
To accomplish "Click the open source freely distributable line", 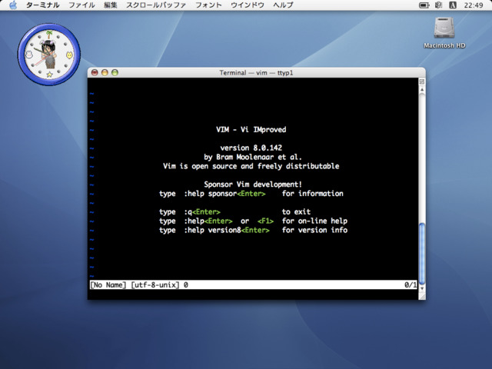I will (251, 166).
